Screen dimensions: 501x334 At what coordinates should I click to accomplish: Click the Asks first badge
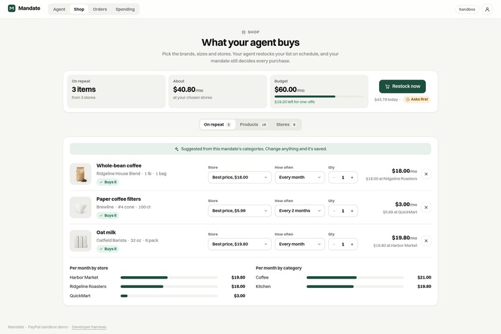(x=416, y=100)
